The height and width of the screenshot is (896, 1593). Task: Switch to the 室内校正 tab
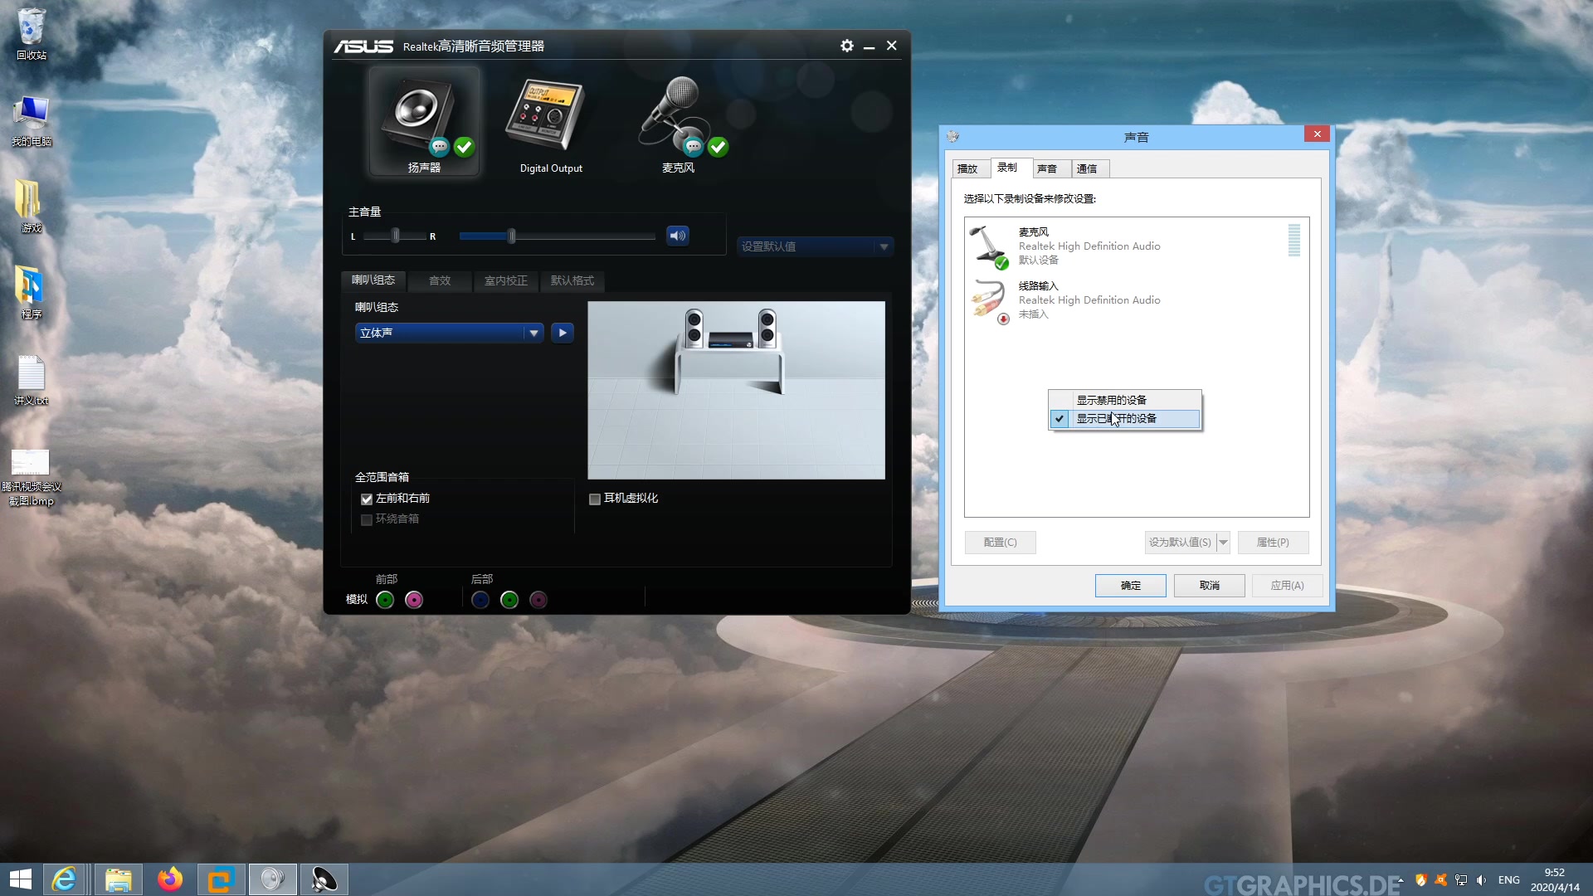[x=506, y=281]
